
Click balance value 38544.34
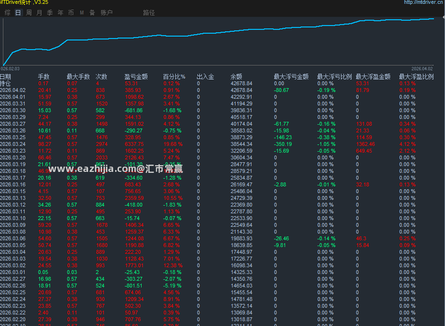241,144
